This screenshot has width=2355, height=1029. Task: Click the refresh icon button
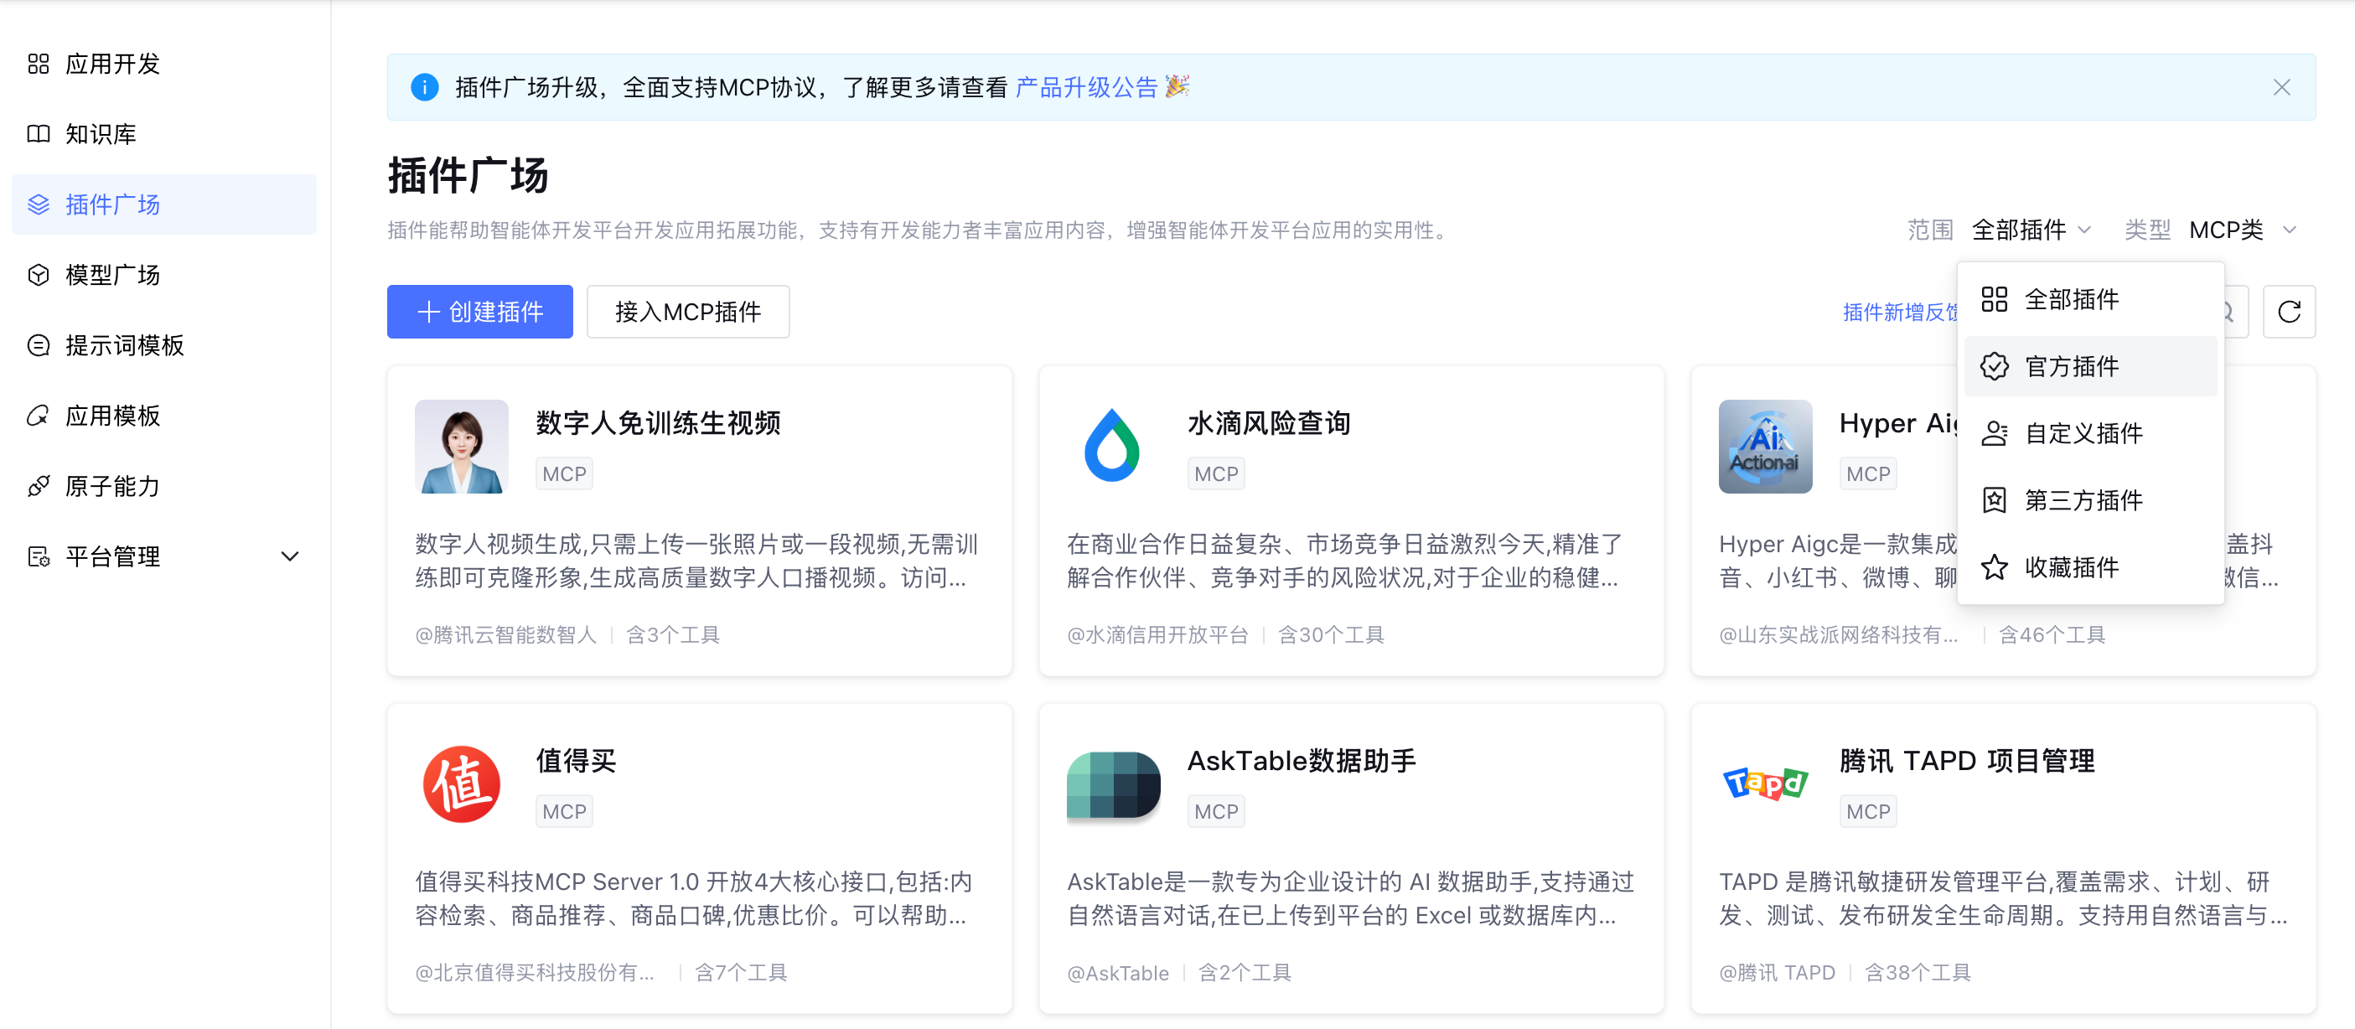click(2288, 312)
